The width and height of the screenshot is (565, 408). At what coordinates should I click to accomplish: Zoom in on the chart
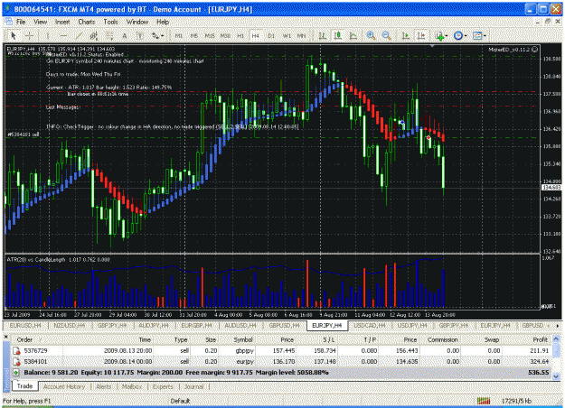pos(371,35)
